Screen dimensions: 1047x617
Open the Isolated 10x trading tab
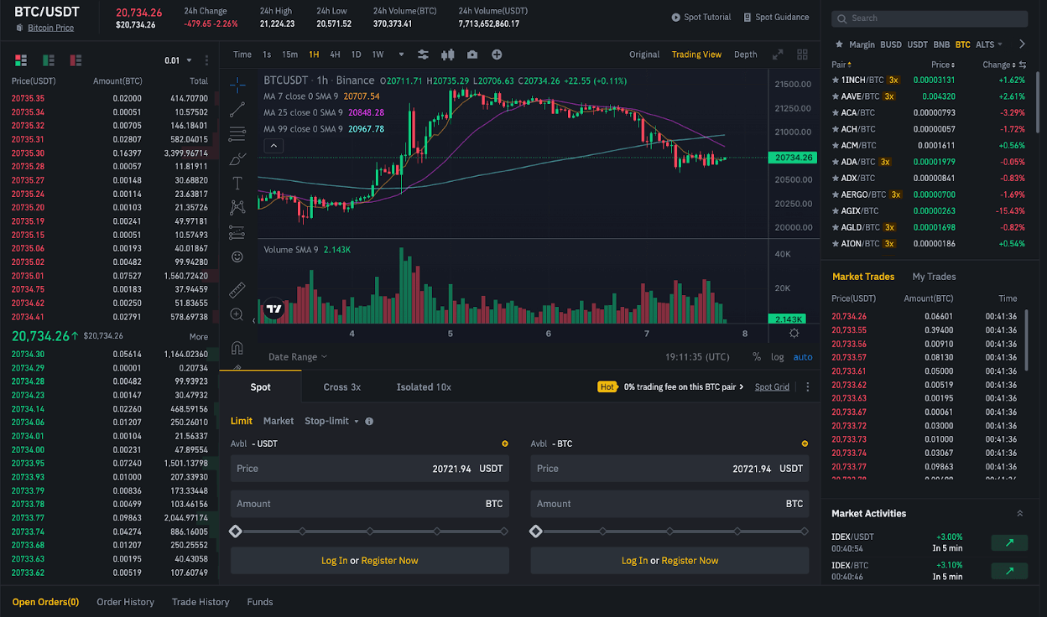[423, 386]
